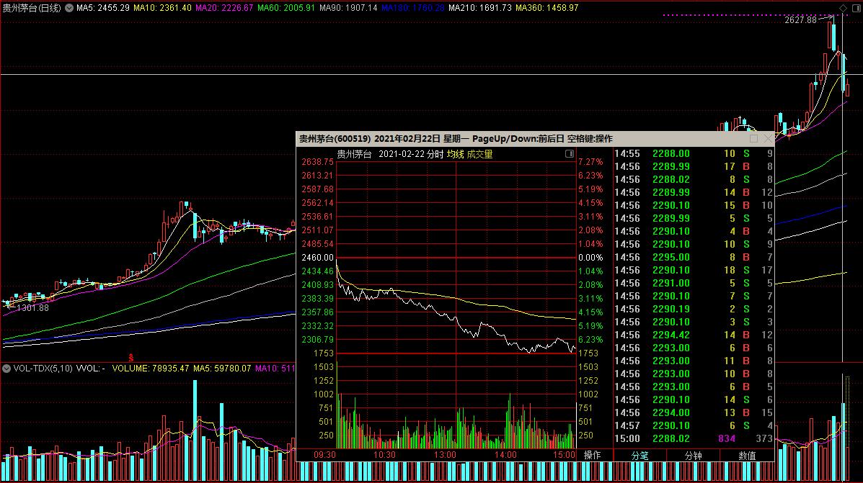Click the 834 volume value at 15:00
This screenshot has width=863, height=483.
point(727,438)
